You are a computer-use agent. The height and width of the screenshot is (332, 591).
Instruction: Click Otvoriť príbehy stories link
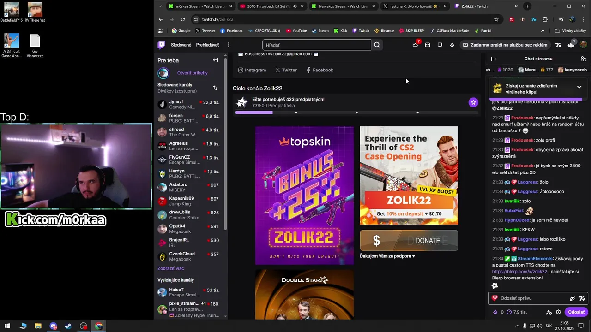click(192, 73)
